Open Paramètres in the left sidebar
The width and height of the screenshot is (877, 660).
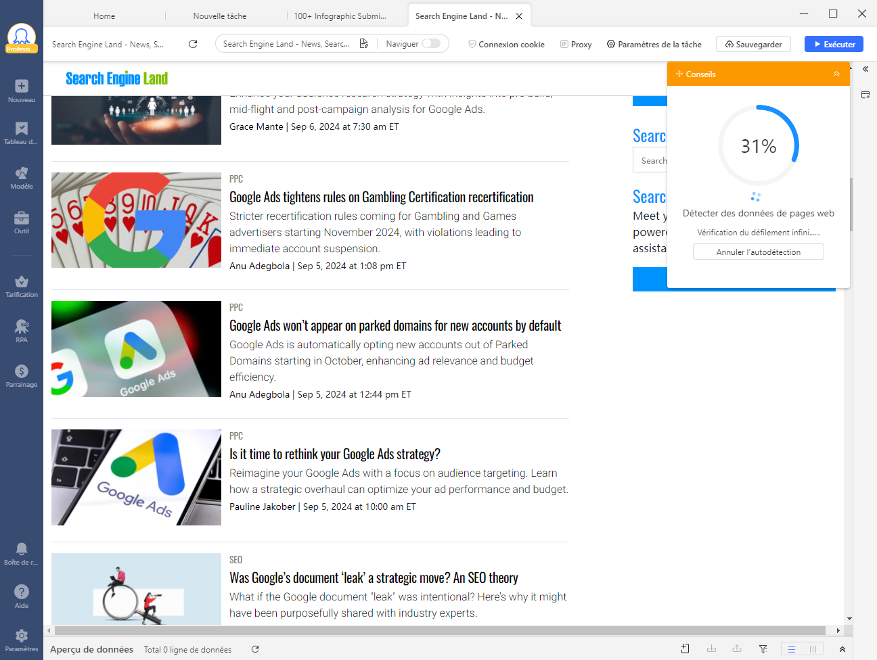coord(22,640)
